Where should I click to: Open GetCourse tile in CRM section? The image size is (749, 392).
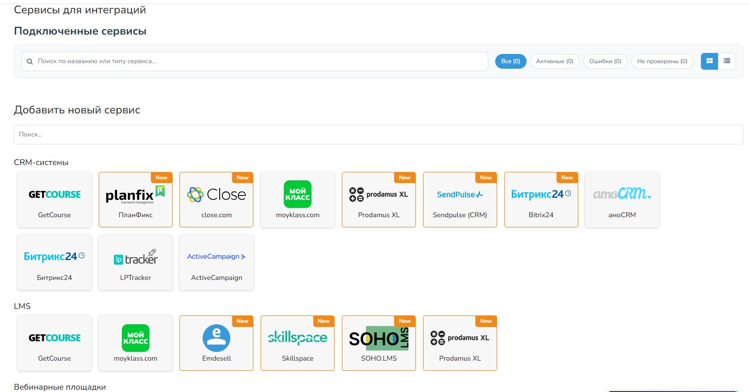click(54, 200)
